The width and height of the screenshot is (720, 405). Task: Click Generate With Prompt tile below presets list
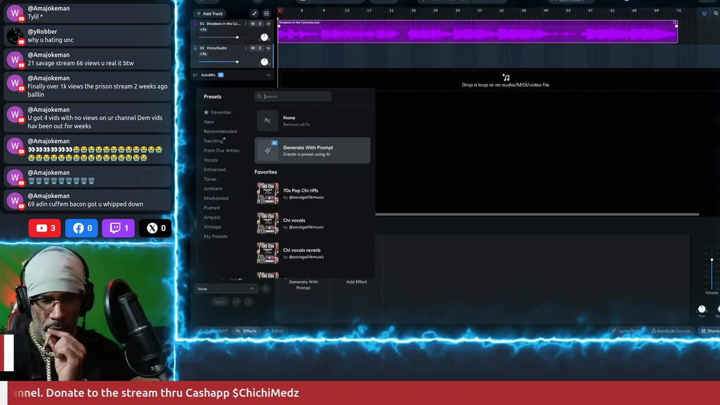303,285
